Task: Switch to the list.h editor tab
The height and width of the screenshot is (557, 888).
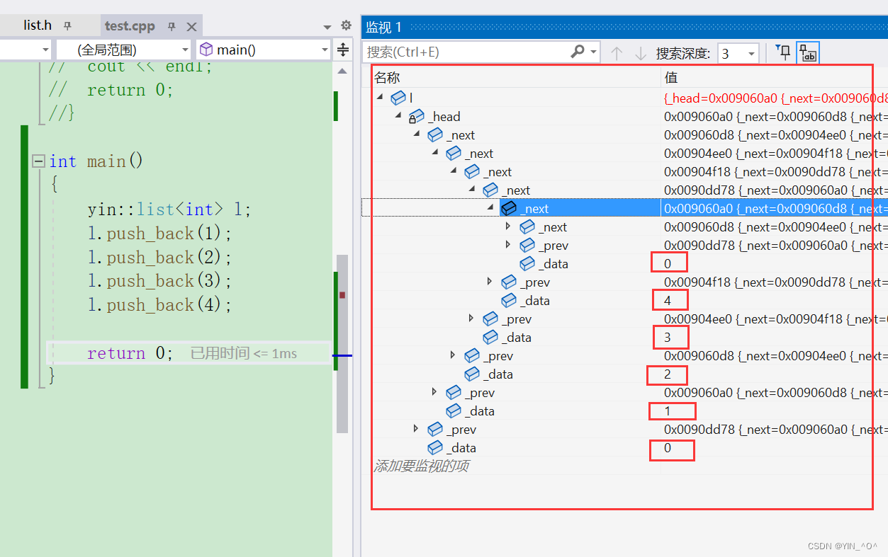Action: (38, 25)
